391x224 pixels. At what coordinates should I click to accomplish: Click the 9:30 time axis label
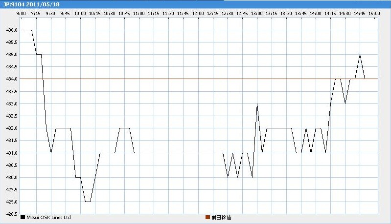point(50,14)
